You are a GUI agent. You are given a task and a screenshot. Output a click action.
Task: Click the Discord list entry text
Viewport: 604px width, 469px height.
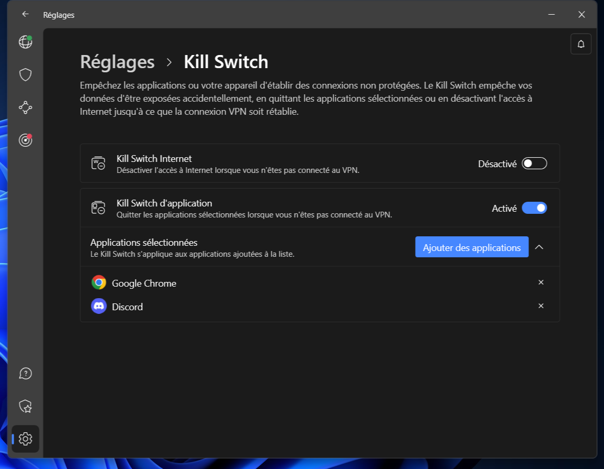pyautogui.click(x=127, y=307)
